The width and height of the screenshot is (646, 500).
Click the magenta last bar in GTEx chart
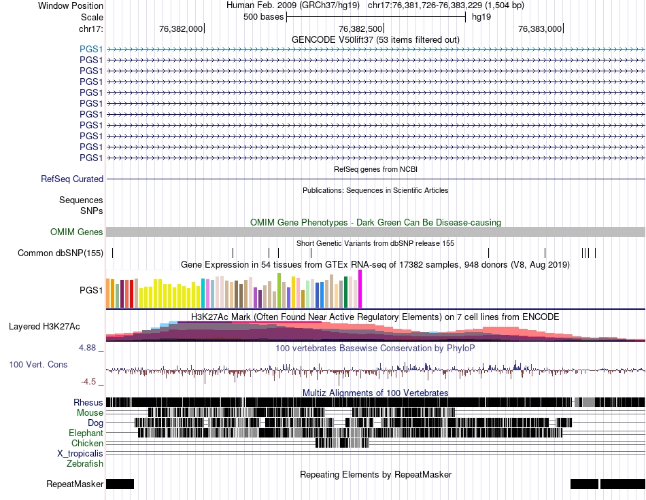[x=360, y=289]
